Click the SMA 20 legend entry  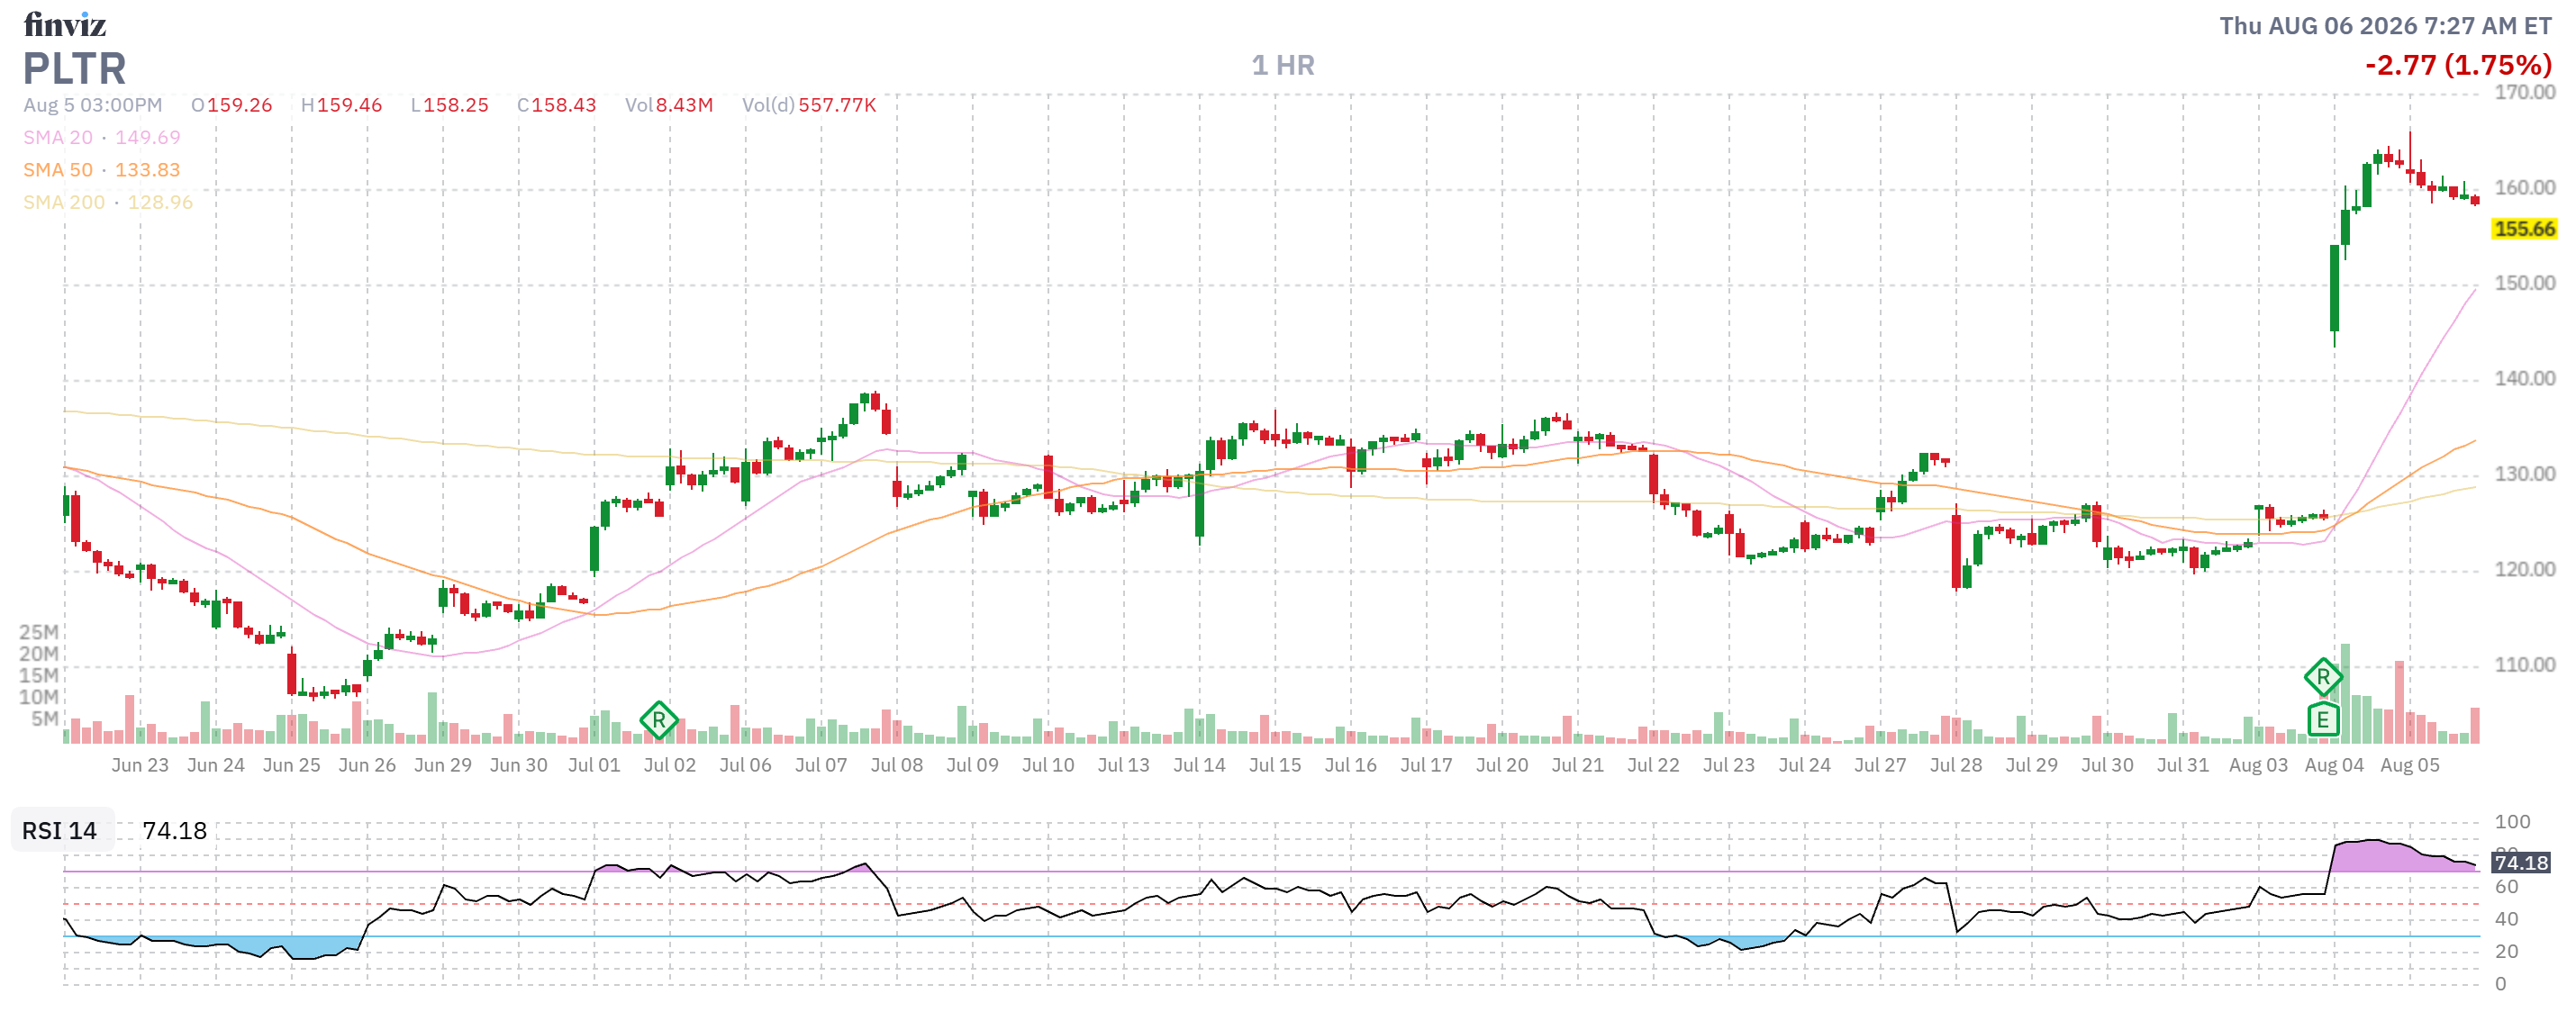tap(102, 137)
